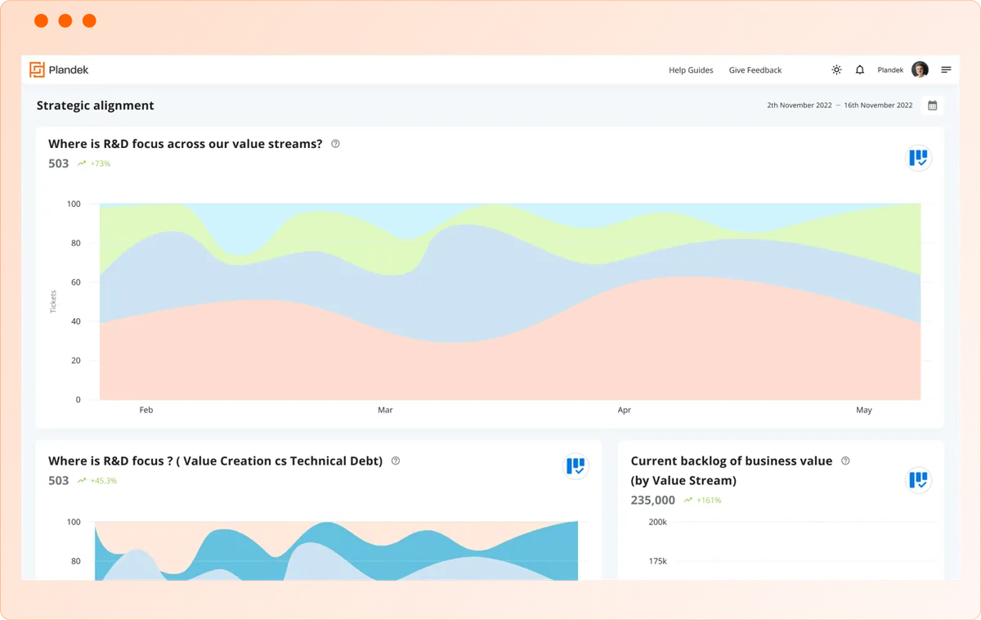
Task: Click board icon on backlog chart
Action: 919,480
